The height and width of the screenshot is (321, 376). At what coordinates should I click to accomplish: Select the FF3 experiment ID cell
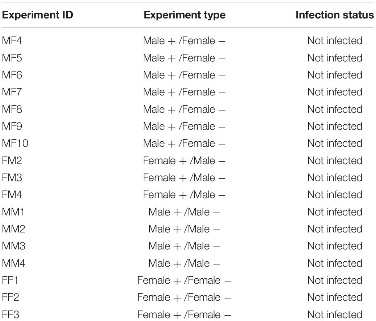[10, 314]
